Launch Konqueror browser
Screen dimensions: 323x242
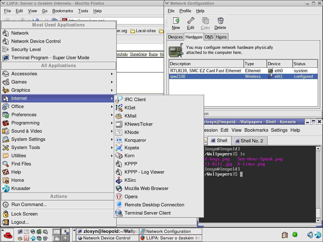159,140
